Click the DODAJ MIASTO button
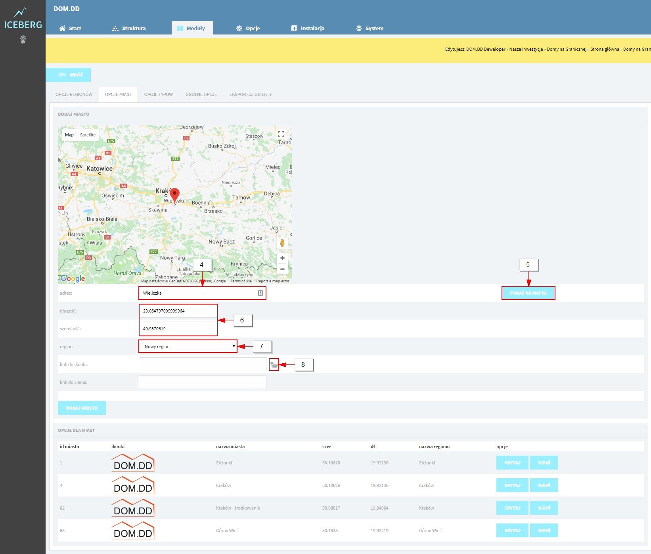The width and height of the screenshot is (651, 554). pos(82,408)
